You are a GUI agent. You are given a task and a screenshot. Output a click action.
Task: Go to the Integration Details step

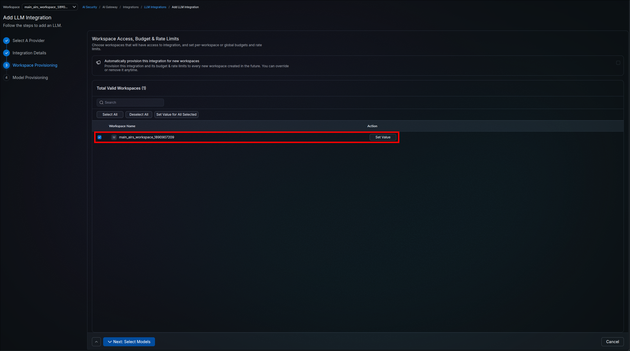coord(29,53)
